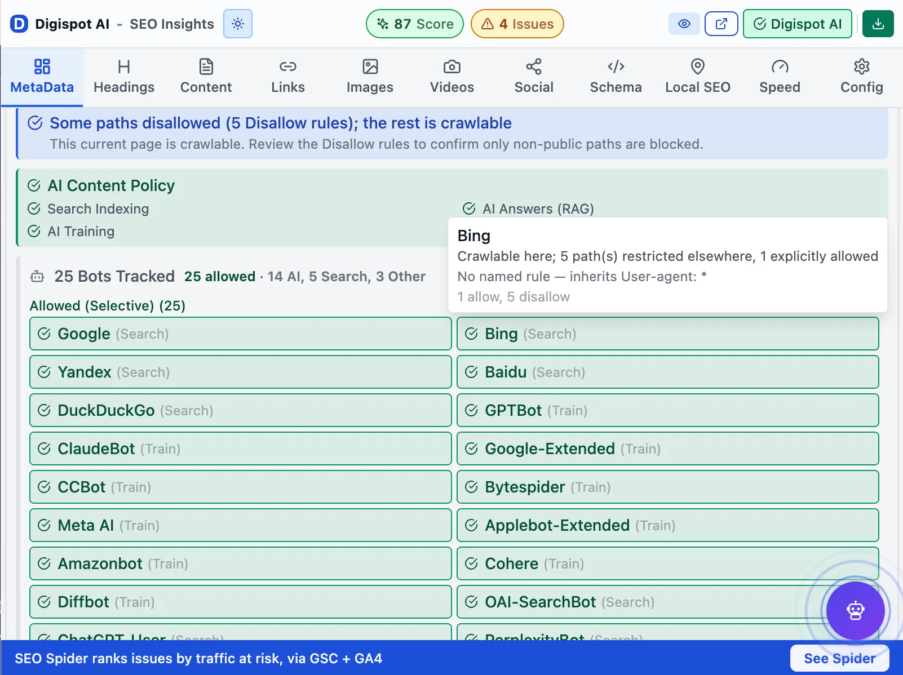This screenshot has width=903, height=675.
Task: Click the 87 Score badge
Action: (415, 24)
